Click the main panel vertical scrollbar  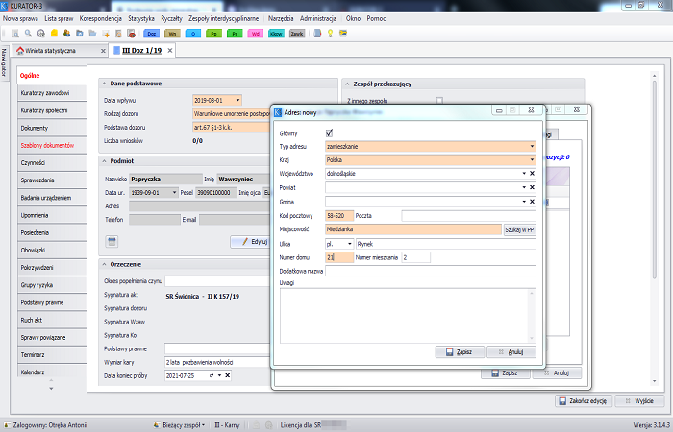pyautogui.click(x=654, y=180)
